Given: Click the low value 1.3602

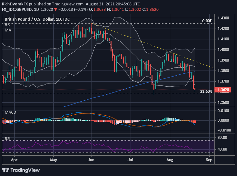Looking at the screenshot, I should [x=135, y=10].
